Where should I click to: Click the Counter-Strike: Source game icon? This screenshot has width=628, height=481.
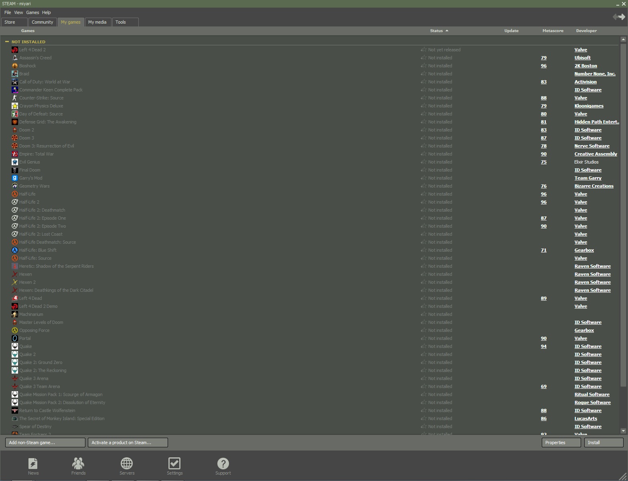[x=15, y=98]
